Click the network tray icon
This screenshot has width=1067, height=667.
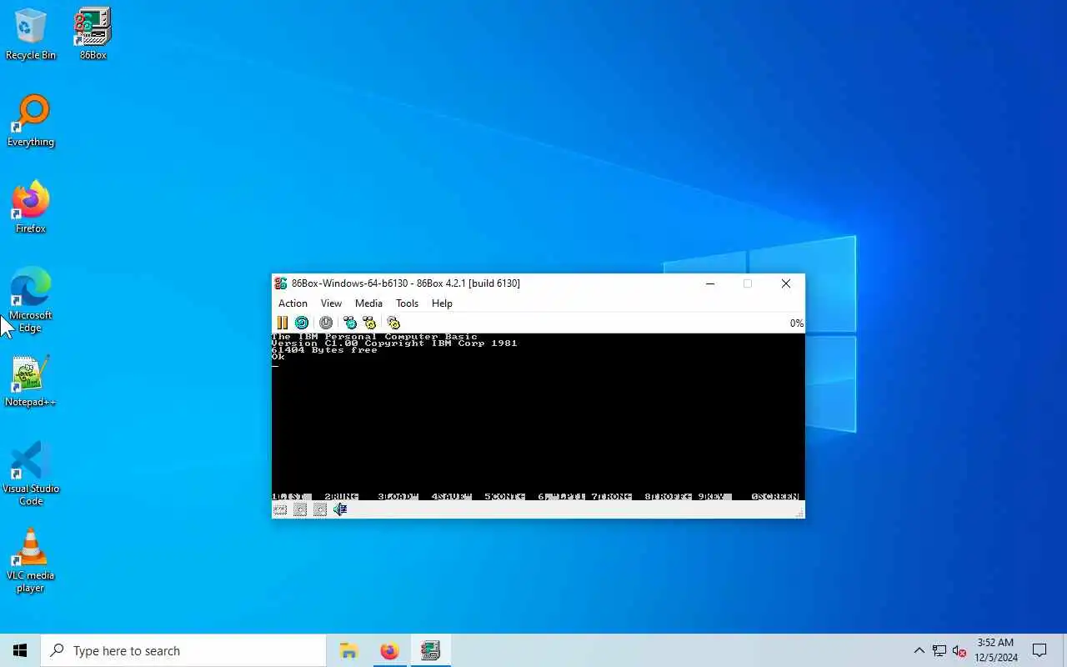(x=939, y=650)
